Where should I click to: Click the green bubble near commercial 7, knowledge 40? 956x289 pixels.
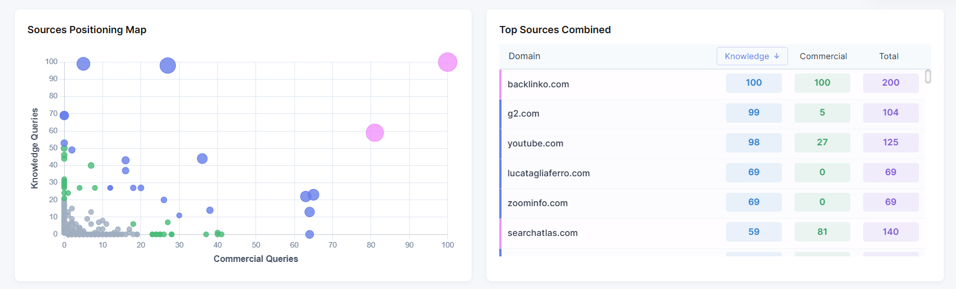pyautogui.click(x=91, y=165)
